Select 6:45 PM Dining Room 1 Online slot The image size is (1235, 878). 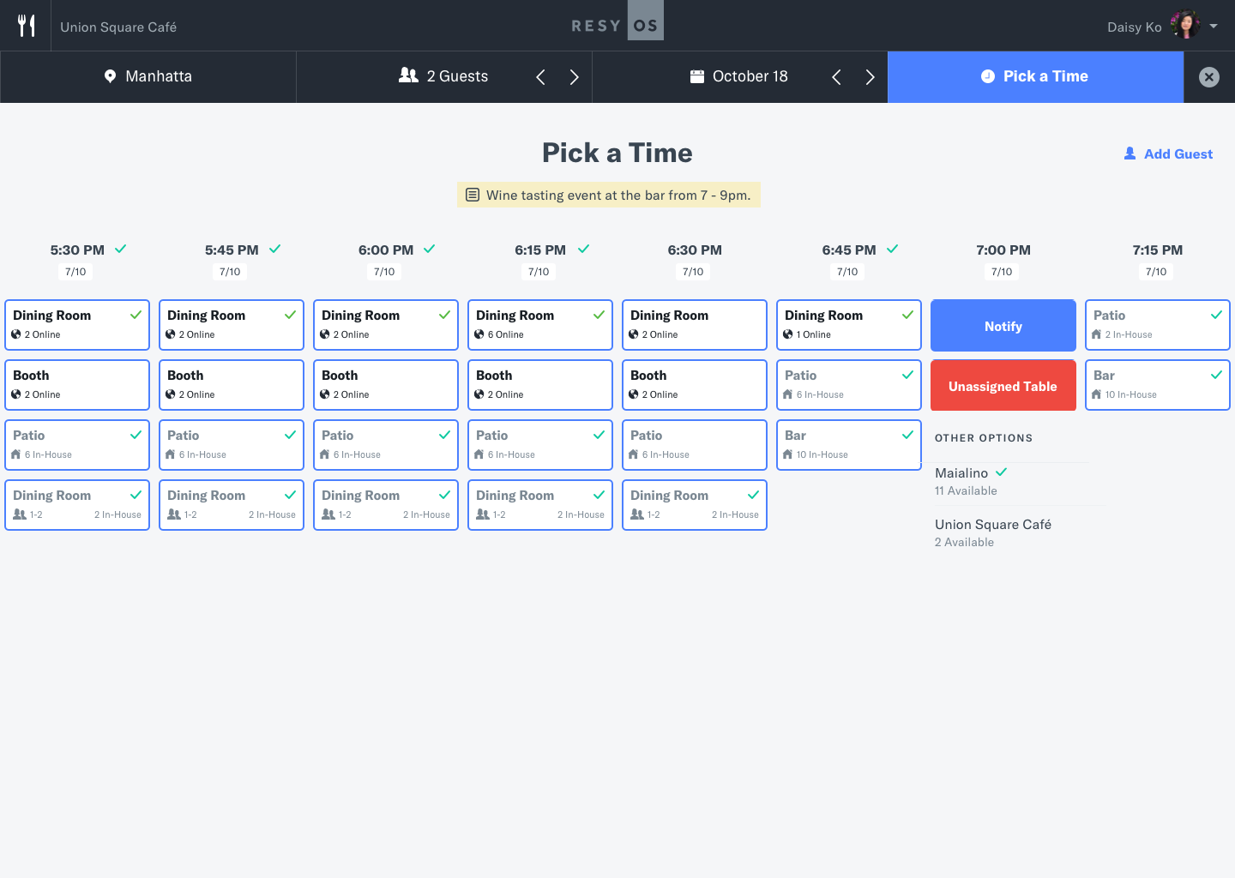(849, 325)
